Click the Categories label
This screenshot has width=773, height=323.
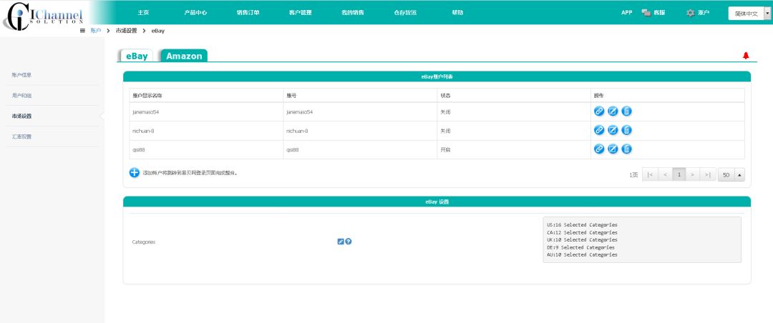click(x=144, y=242)
